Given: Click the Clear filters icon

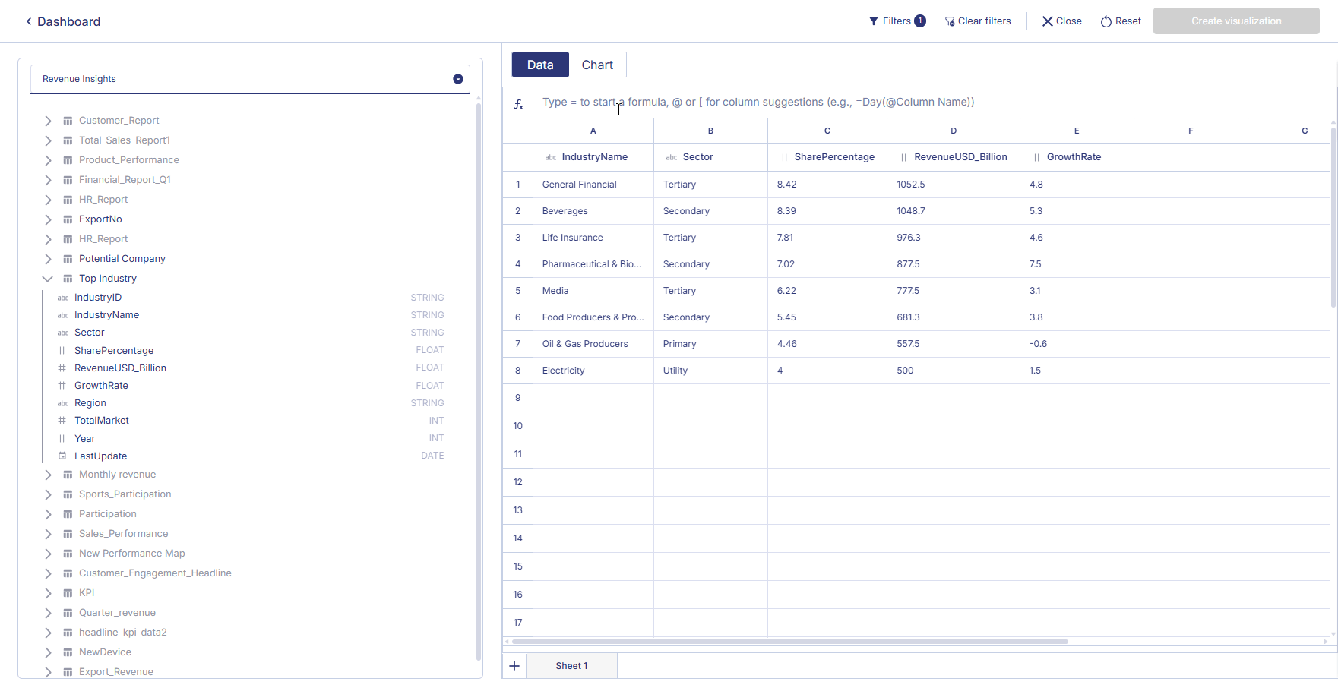Looking at the screenshot, I should point(949,21).
